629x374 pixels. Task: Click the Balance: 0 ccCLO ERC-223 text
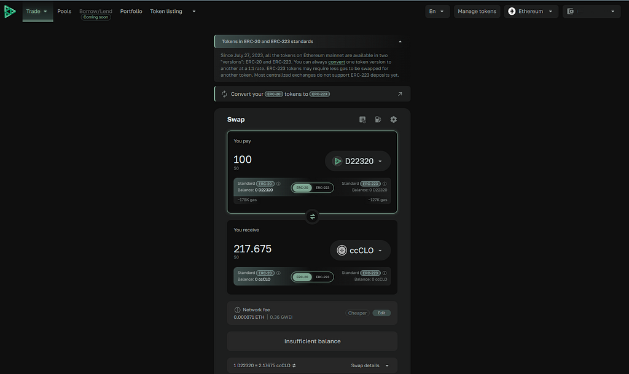point(370,279)
